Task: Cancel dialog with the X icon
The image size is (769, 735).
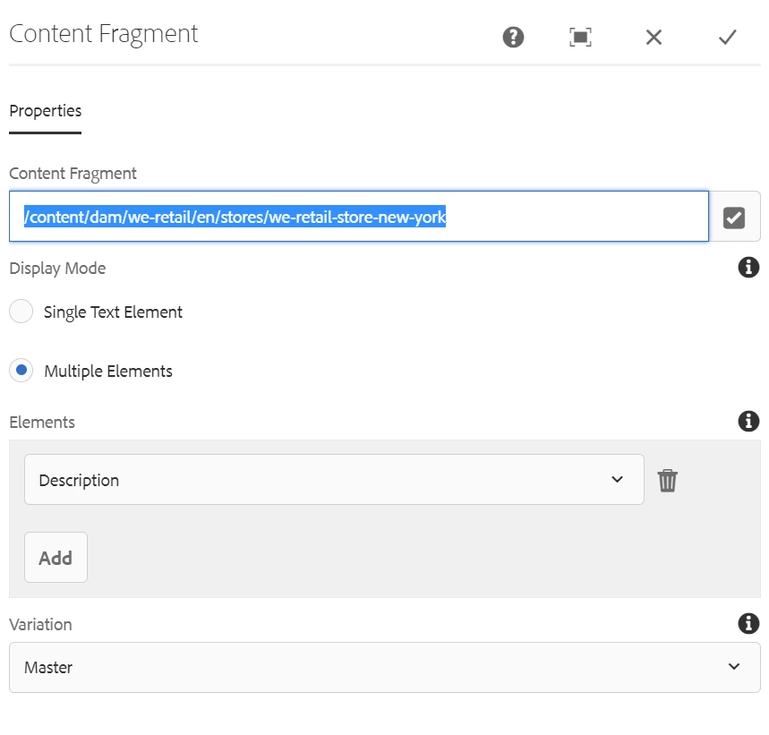Action: 654,37
